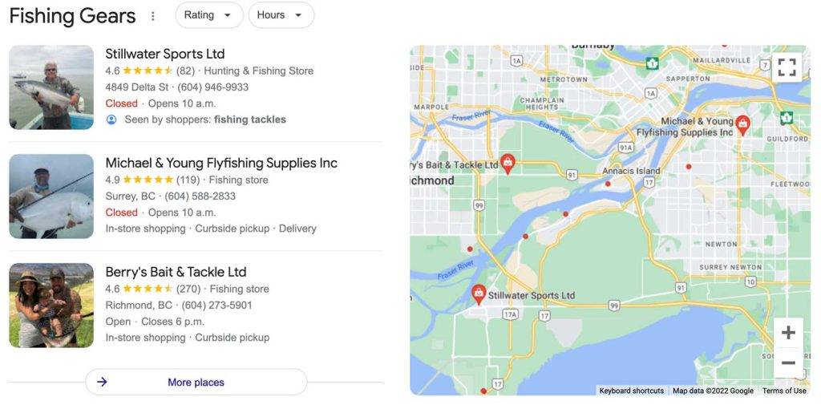Toggle the map fullscreen view icon
This screenshot has height=405, width=821.
coord(787,67)
